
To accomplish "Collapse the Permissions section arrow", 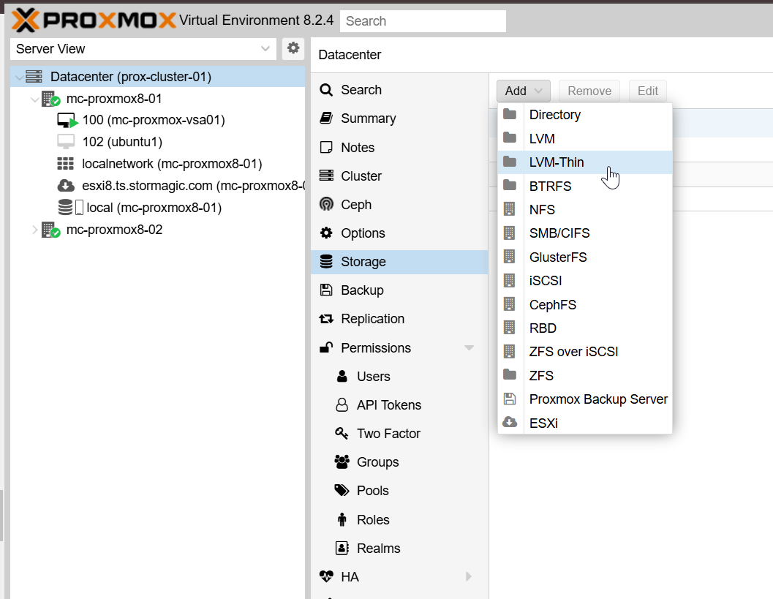I will tap(469, 348).
